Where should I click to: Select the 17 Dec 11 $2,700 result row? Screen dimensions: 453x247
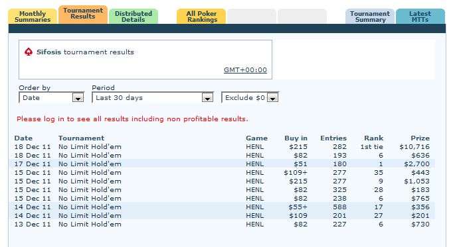[222, 164]
